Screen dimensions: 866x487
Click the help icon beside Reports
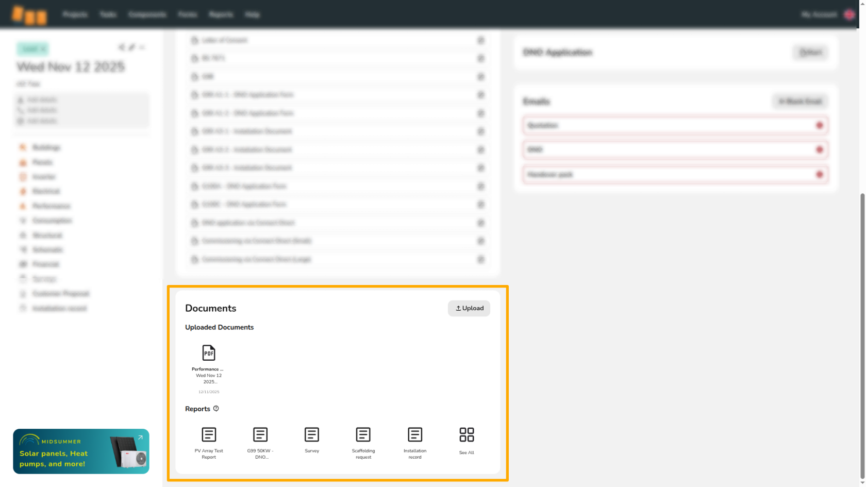click(x=216, y=409)
